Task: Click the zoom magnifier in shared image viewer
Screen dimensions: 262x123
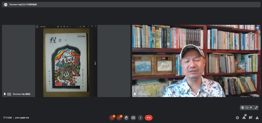Action: point(80,26)
